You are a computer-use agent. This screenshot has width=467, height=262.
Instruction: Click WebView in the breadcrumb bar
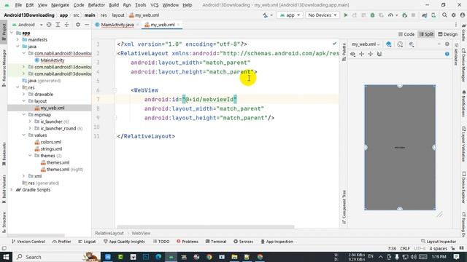pos(141,233)
